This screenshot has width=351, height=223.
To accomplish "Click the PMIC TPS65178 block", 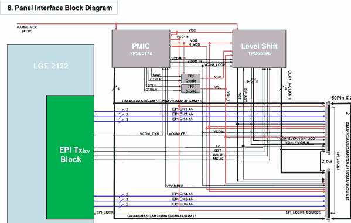I will (141, 49).
